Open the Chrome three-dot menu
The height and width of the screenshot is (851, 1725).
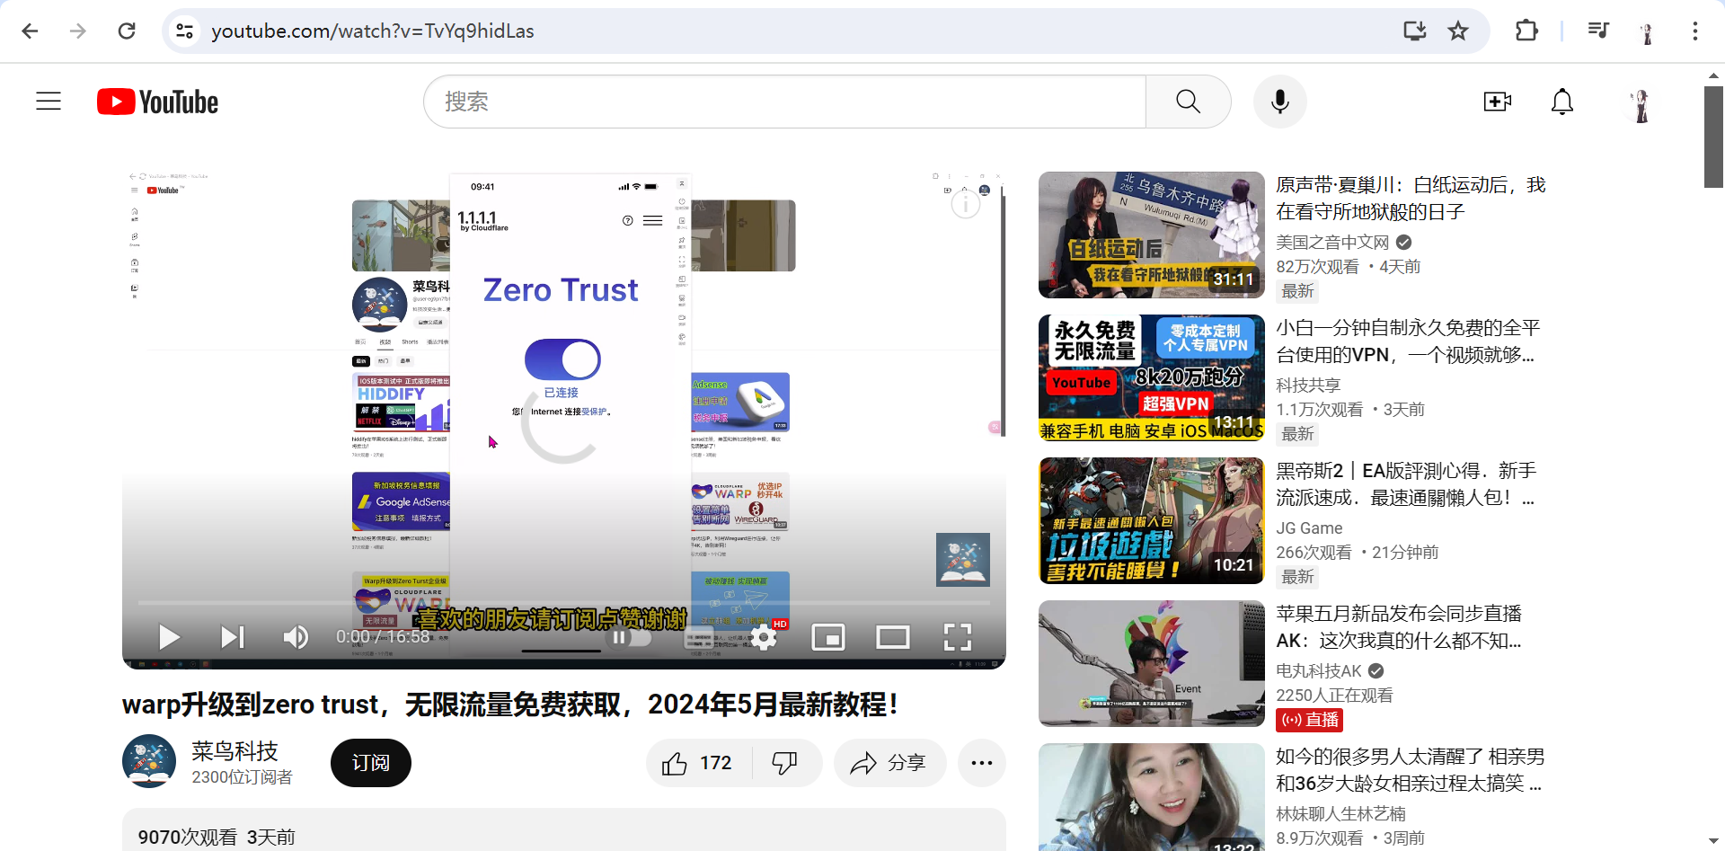tap(1694, 31)
